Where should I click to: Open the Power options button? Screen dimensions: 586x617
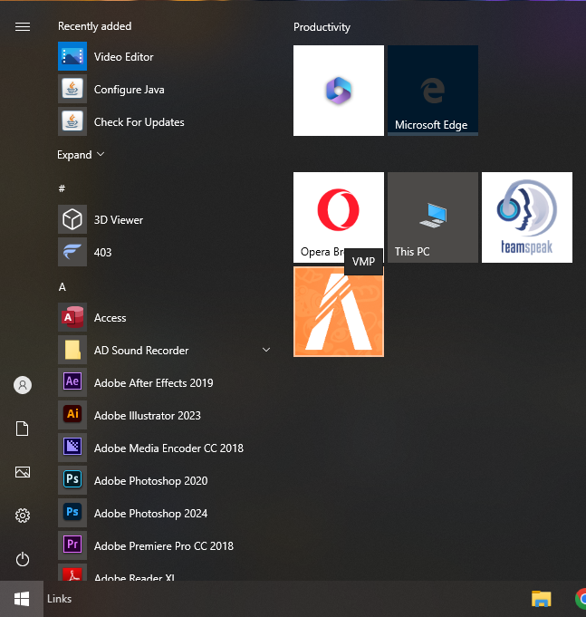point(23,559)
